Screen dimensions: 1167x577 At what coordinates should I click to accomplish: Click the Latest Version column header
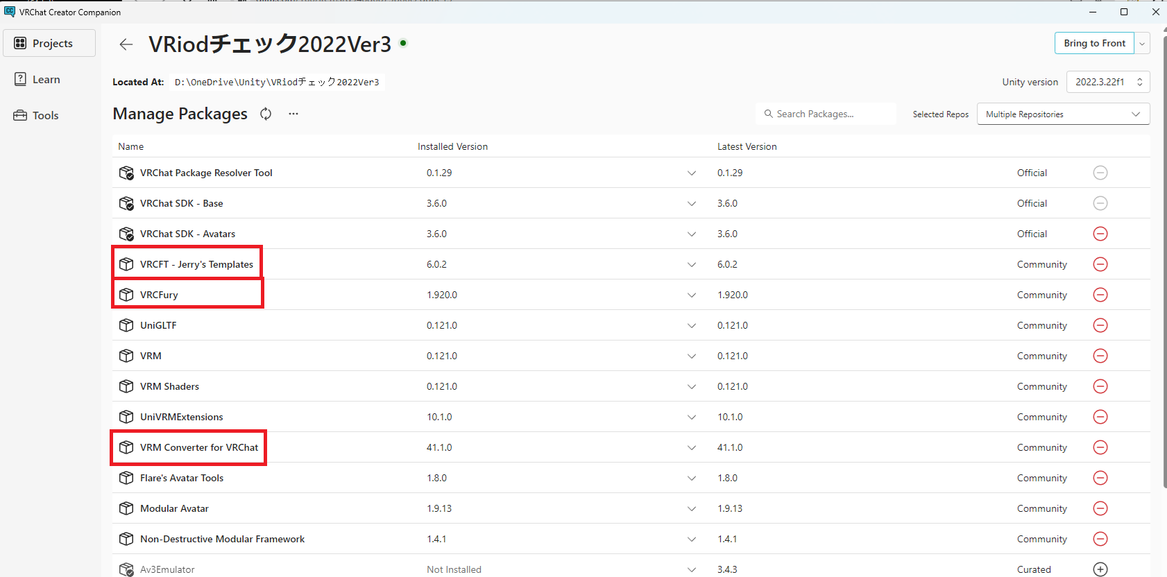click(747, 146)
